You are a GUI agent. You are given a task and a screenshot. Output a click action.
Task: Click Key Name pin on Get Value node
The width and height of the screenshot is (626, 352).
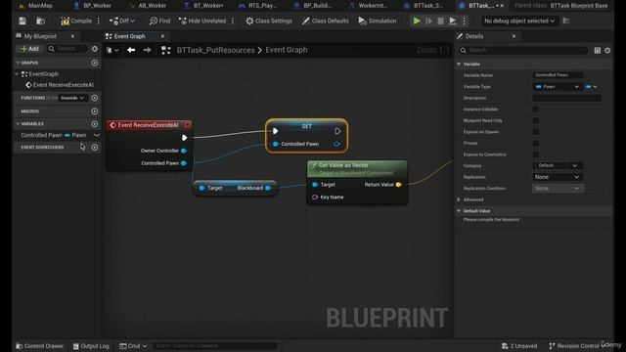pos(315,198)
